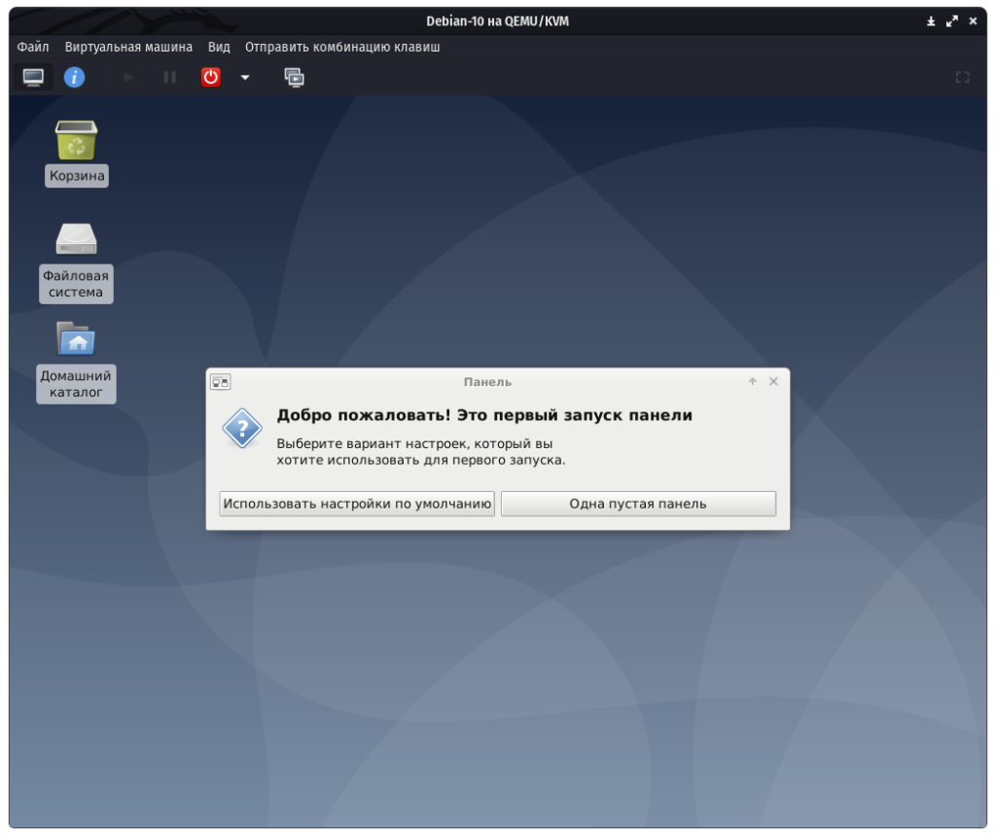Expand the shutdown options dropdown arrow
Viewport: 996px width, 837px height.
245,78
